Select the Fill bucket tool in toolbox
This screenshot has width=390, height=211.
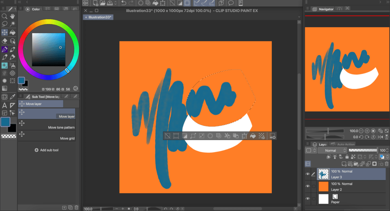coord(13,32)
